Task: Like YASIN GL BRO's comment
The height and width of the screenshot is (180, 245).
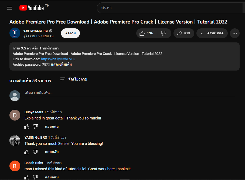Action: click(27, 152)
